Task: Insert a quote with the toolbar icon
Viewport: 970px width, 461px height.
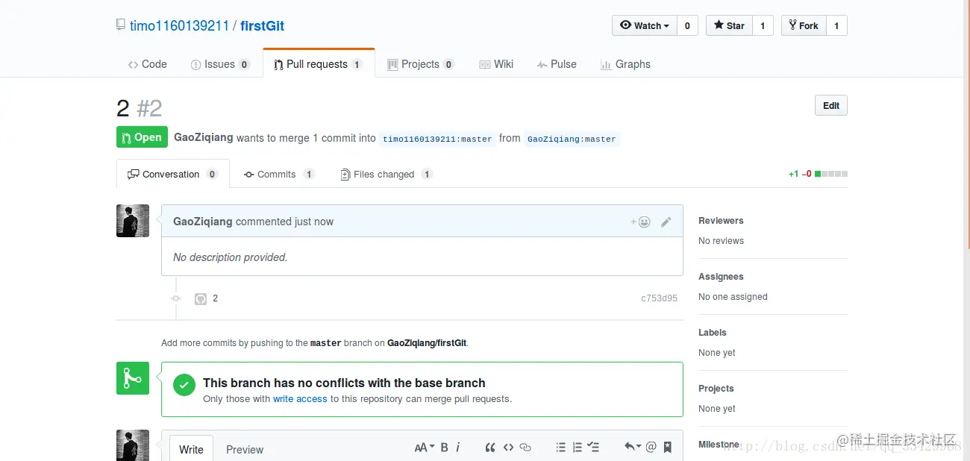Action: [x=490, y=448]
